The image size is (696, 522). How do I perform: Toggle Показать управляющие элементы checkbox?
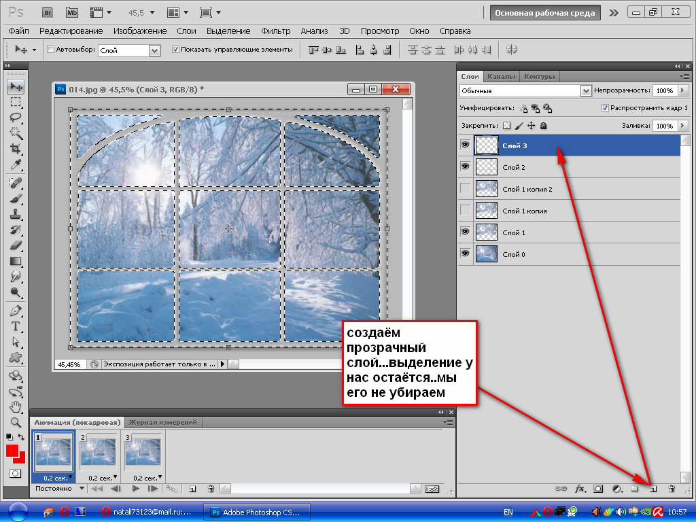175,49
